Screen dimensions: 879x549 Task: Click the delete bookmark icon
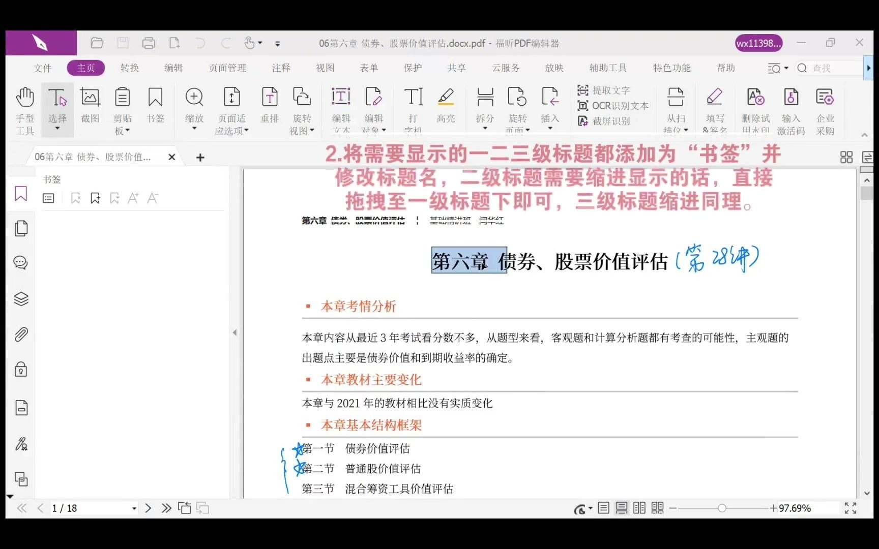tap(76, 198)
